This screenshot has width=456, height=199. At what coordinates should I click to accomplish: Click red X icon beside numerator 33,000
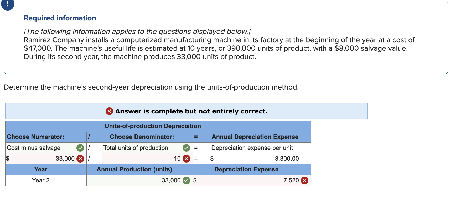coord(80,159)
